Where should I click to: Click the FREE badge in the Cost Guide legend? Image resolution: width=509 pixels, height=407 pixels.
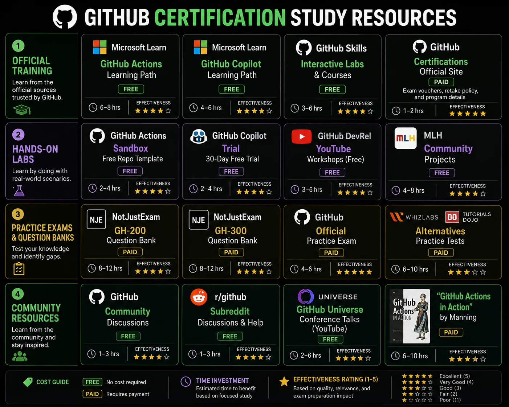(x=92, y=382)
